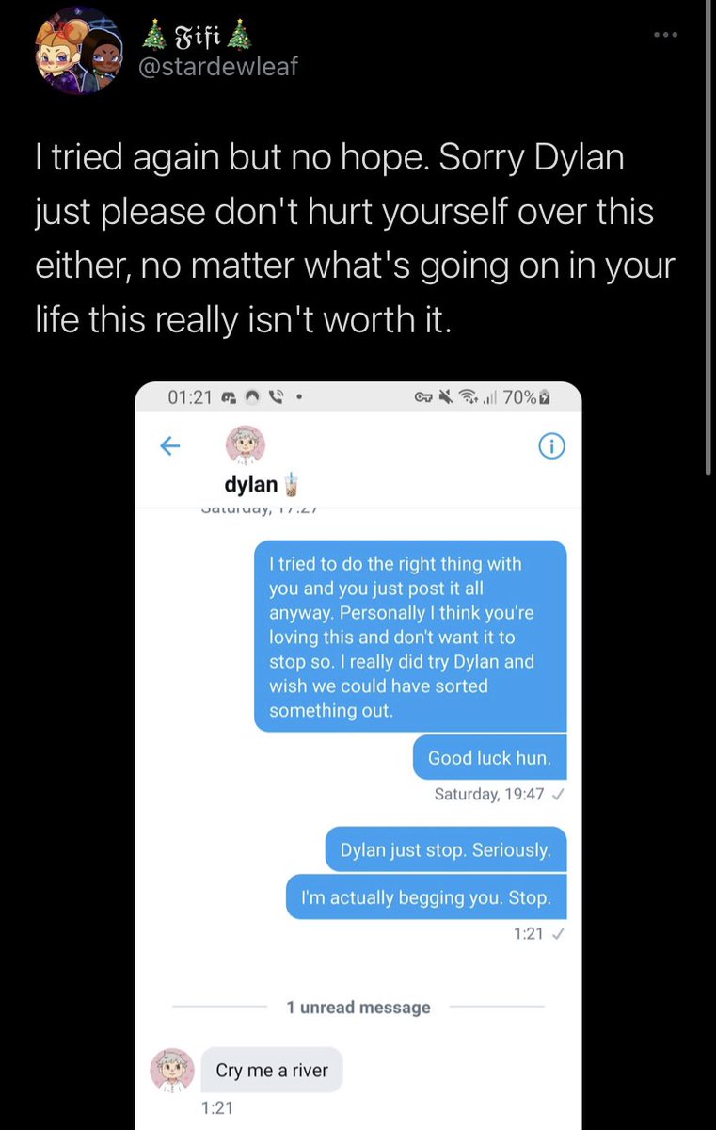
Task: Tap the call status icon in the bar
Action: 278,397
